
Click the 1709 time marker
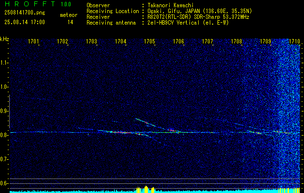(266, 41)
